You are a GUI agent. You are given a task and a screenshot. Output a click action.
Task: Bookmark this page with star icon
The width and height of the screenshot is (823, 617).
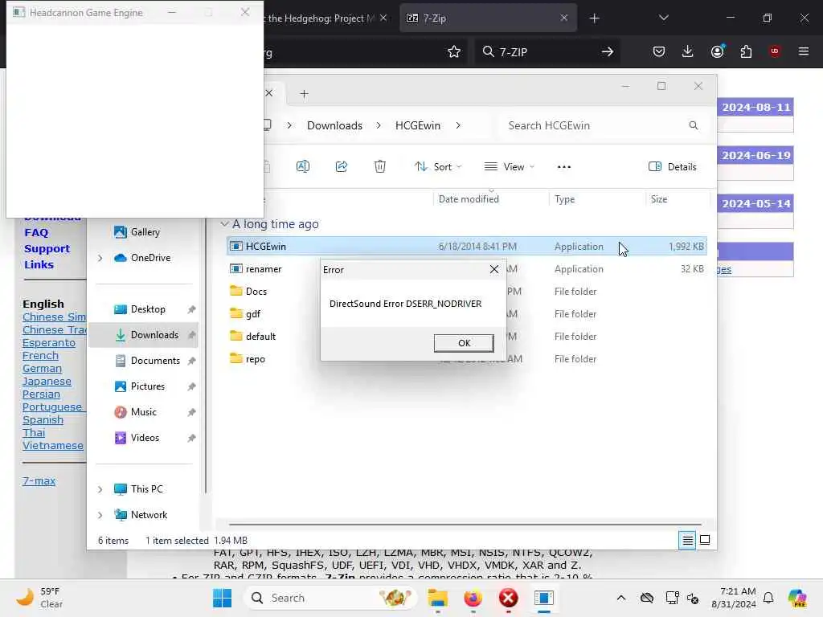[x=454, y=51]
